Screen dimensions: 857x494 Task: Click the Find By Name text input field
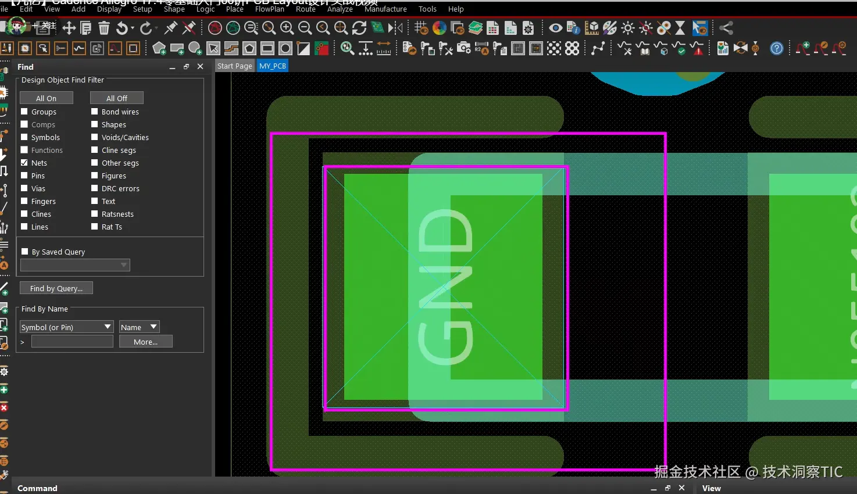click(x=72, y=342)
